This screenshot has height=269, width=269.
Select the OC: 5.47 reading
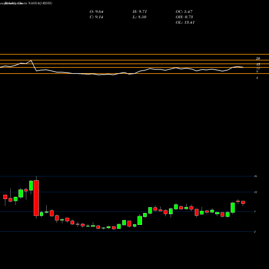[x=184, y=12]
